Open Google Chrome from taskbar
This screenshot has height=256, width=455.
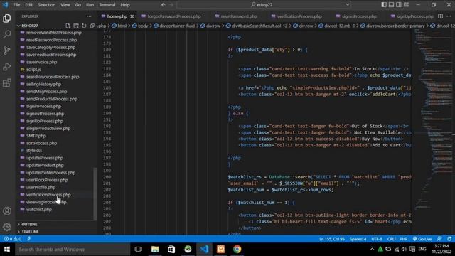coord(237,250)
